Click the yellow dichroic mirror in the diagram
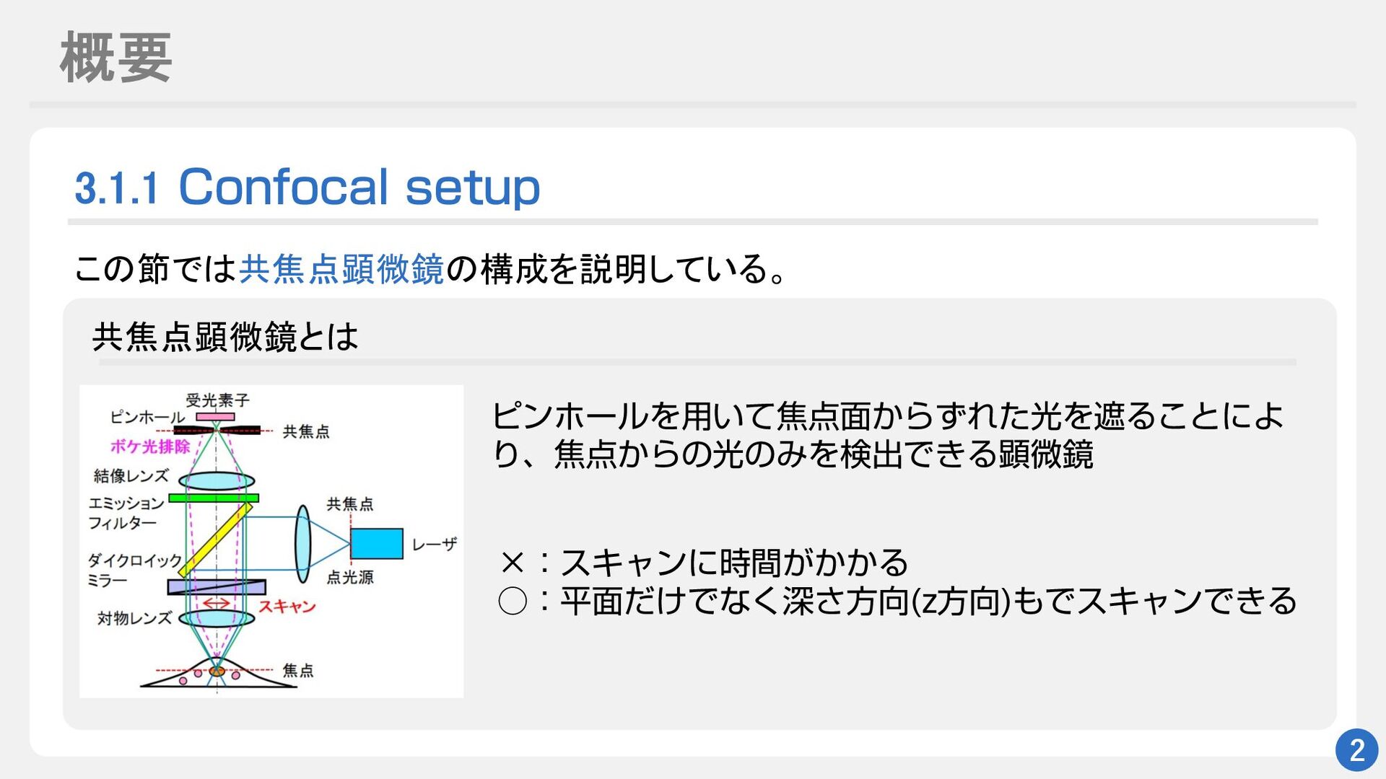 coord(215,540)
